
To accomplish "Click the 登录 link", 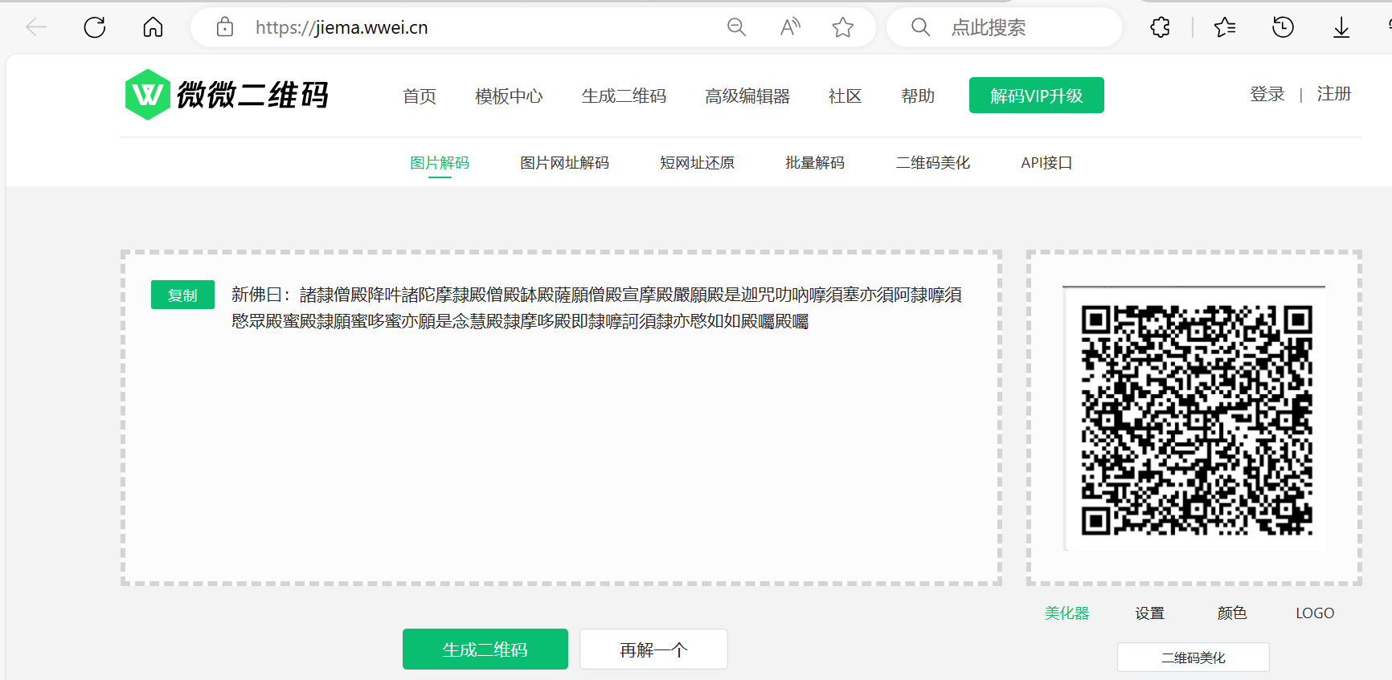I will coord(1267,94).
